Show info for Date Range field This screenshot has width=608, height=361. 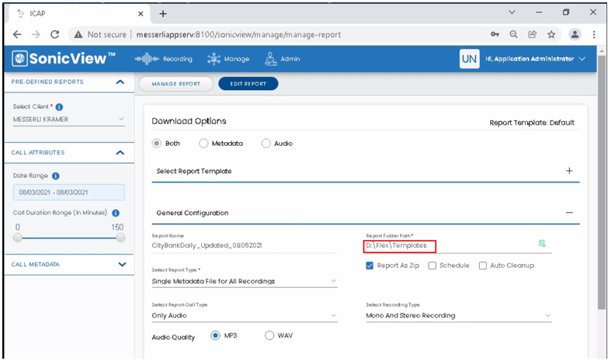click(56, 175)
